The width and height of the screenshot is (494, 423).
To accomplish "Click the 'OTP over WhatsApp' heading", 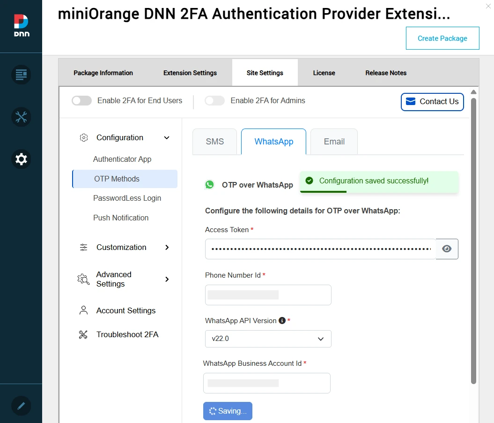I will [258, 185].
